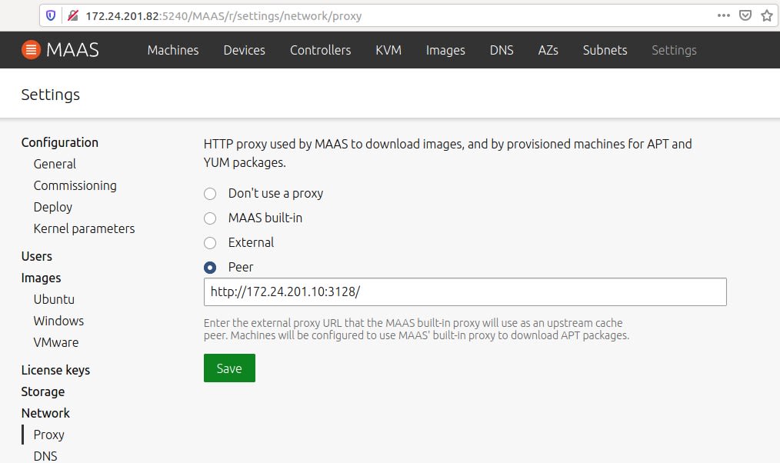Save page to Pocket icon
Screen dimensions: 780x463
[x=745, y=15]
